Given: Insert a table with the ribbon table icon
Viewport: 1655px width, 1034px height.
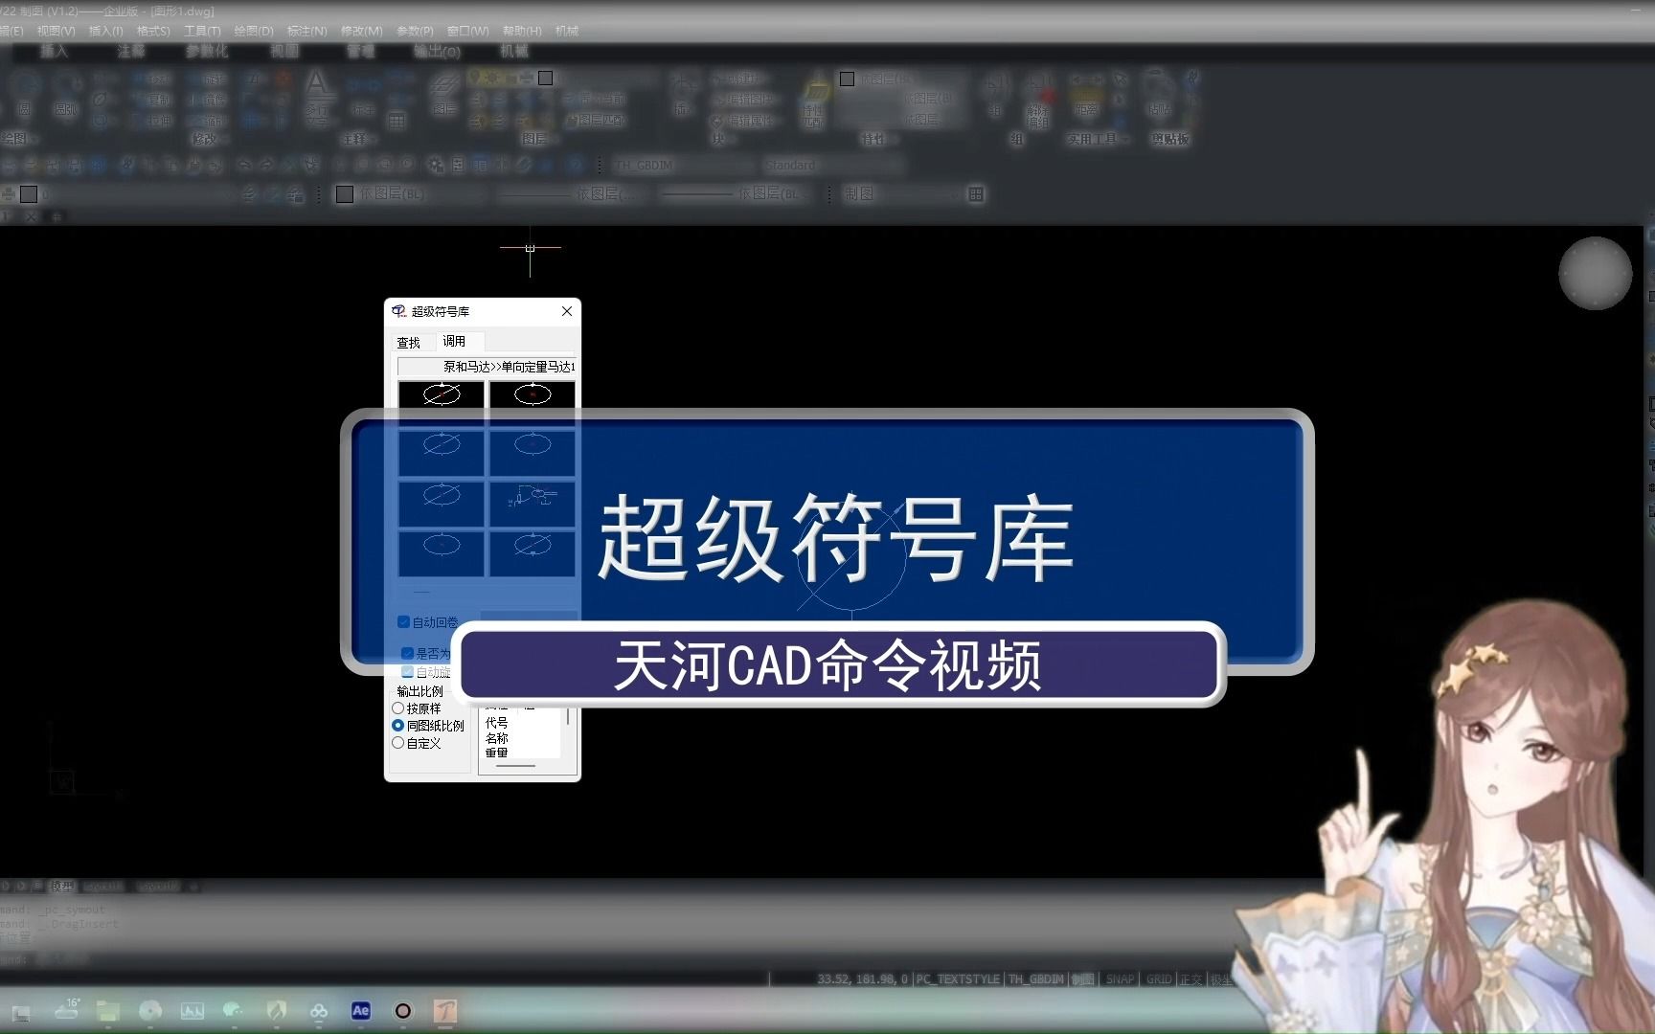Looking at the screenshot, I should coord(397,121).
